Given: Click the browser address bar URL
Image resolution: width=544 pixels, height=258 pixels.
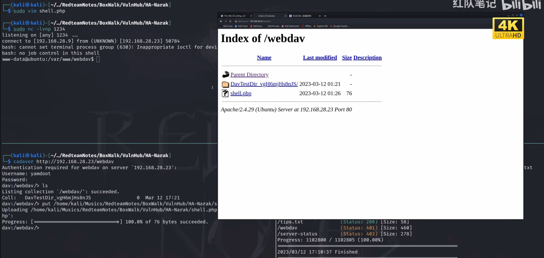Looking at the screenshot, I should pos(260,21).
